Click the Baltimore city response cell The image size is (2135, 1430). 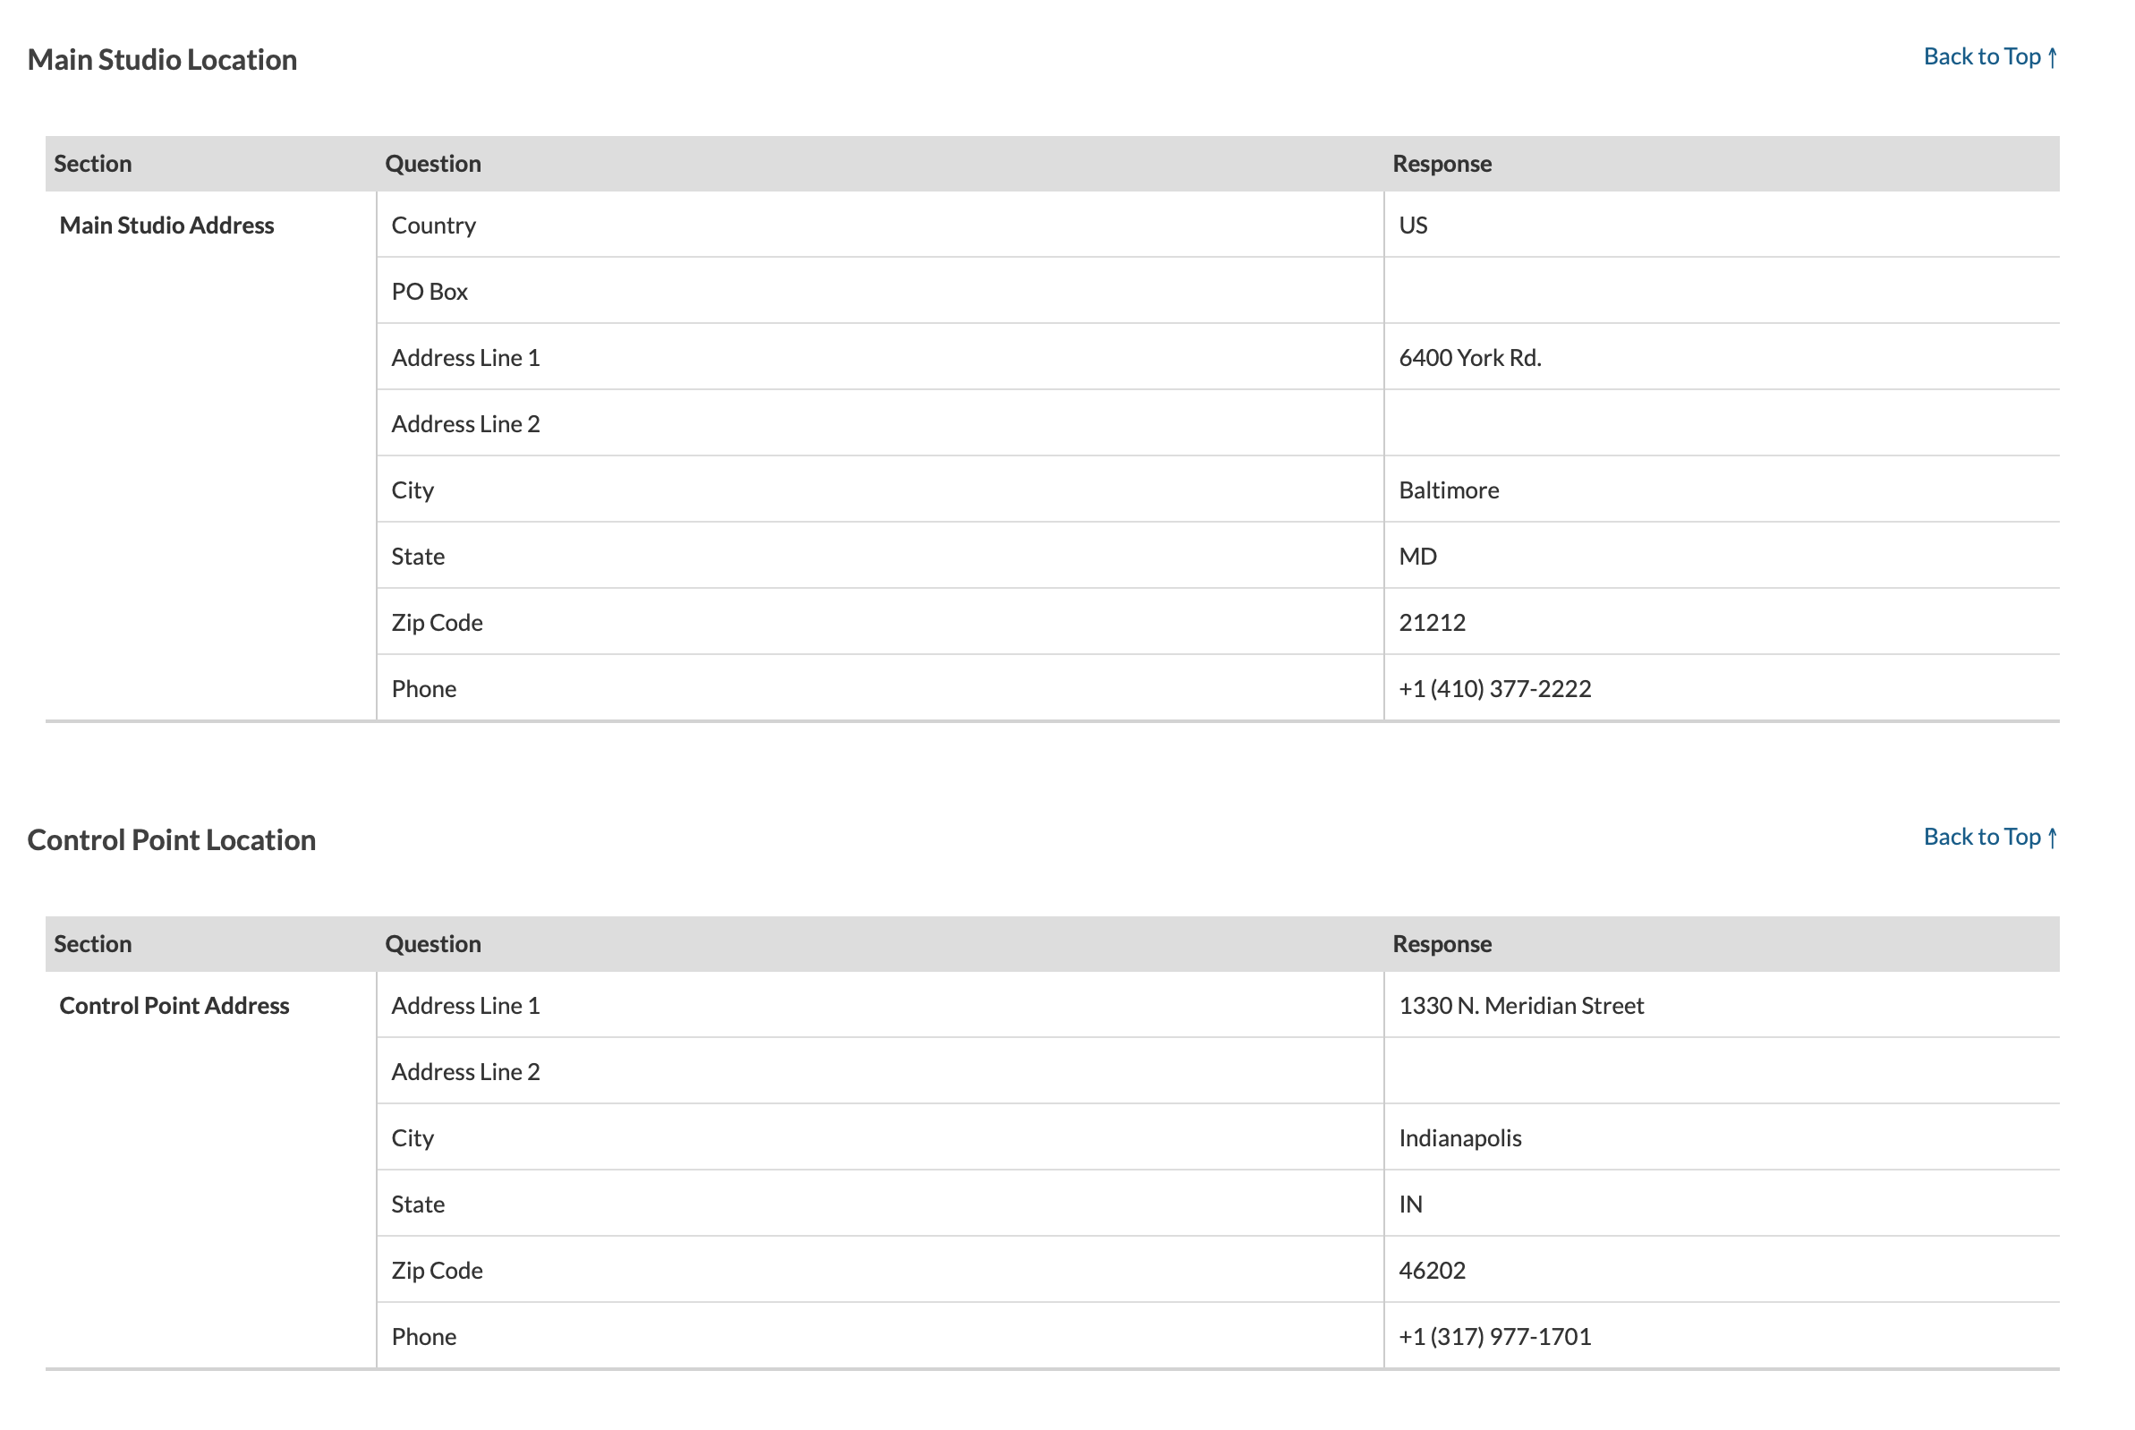coord(1721,489)
